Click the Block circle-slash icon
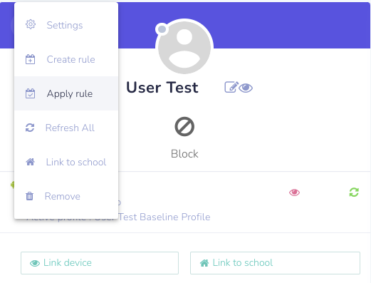Image resolution: width=371 pixels, height=283 pixels. coord(184,126)
